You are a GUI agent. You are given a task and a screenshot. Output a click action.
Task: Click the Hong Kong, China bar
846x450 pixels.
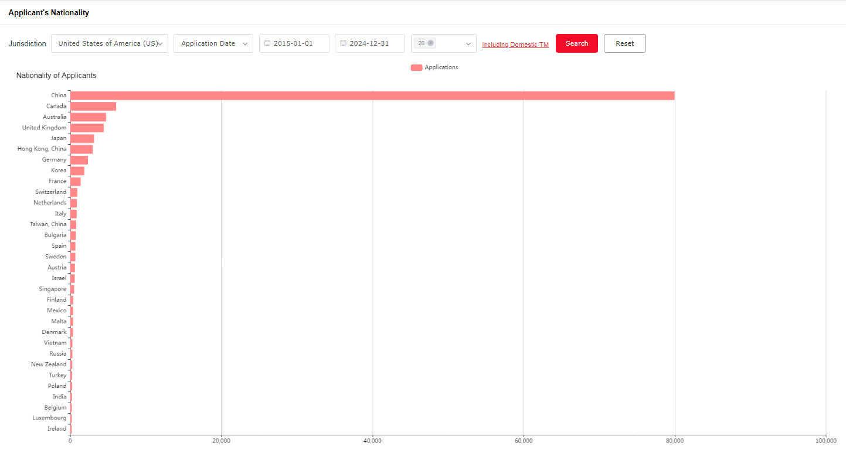click(x=81, y=149)
